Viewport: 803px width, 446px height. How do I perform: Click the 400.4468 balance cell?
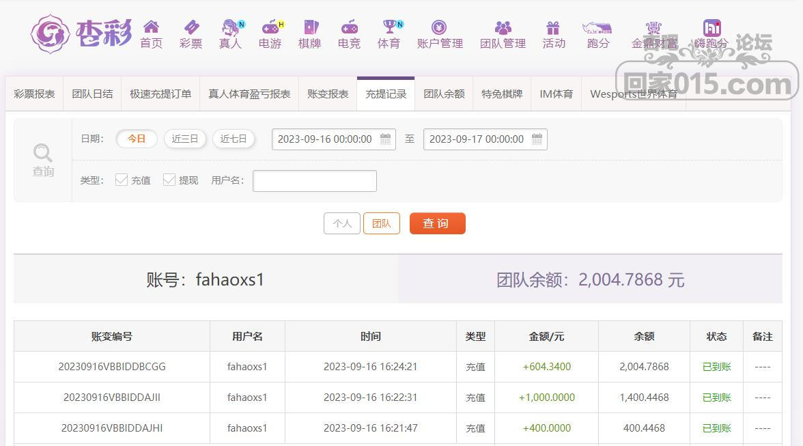pyautogui.click(x=644, y=428)
